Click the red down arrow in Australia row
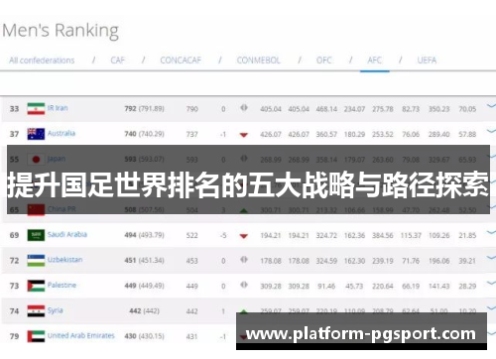 244,135
